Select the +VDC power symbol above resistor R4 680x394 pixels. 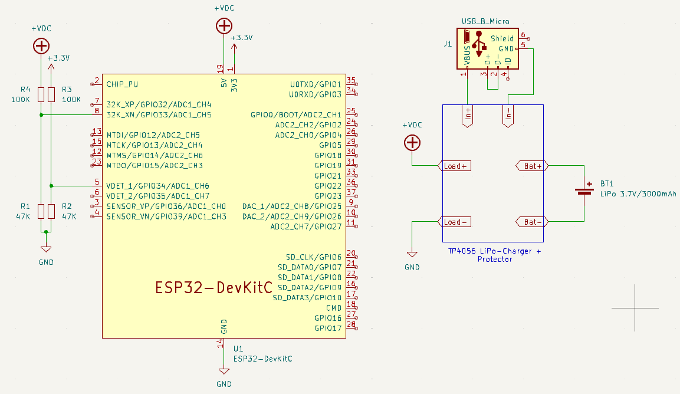pyautogui.click(x=41, y=45)
